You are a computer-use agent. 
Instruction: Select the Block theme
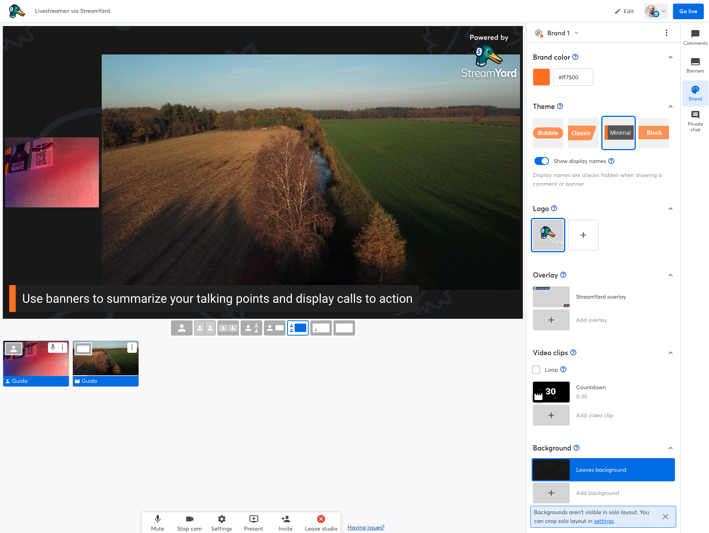point(654,133)
